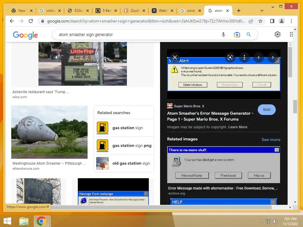Go to next image in preview
303x227 pixels.
(273, 57)
